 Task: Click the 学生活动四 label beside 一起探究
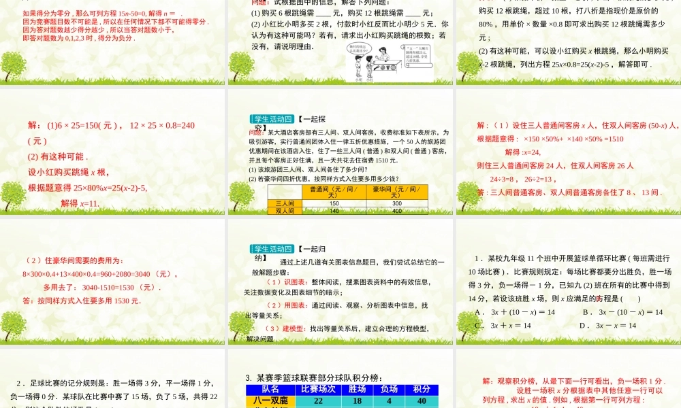[272, 119]
